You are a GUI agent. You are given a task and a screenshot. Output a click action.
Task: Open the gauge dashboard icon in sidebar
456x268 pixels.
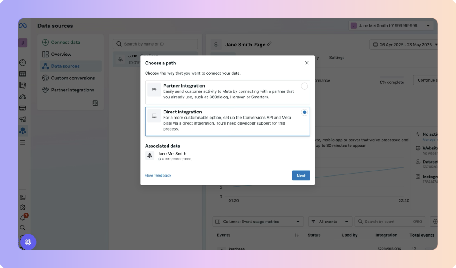(23, 62)
